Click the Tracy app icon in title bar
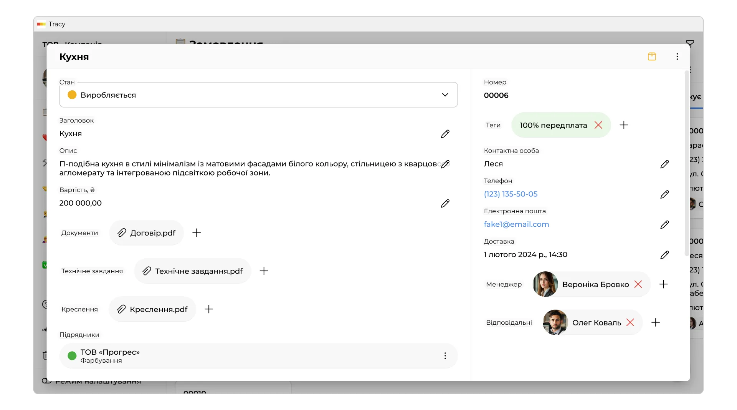The image size is (737, 410). pyautogui.click(x=41, y=24)
